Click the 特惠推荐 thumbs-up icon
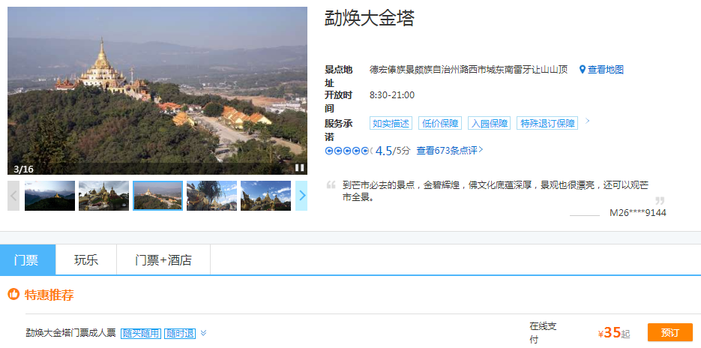Viewport: 701px width, 348px height. tap(13, 294)
